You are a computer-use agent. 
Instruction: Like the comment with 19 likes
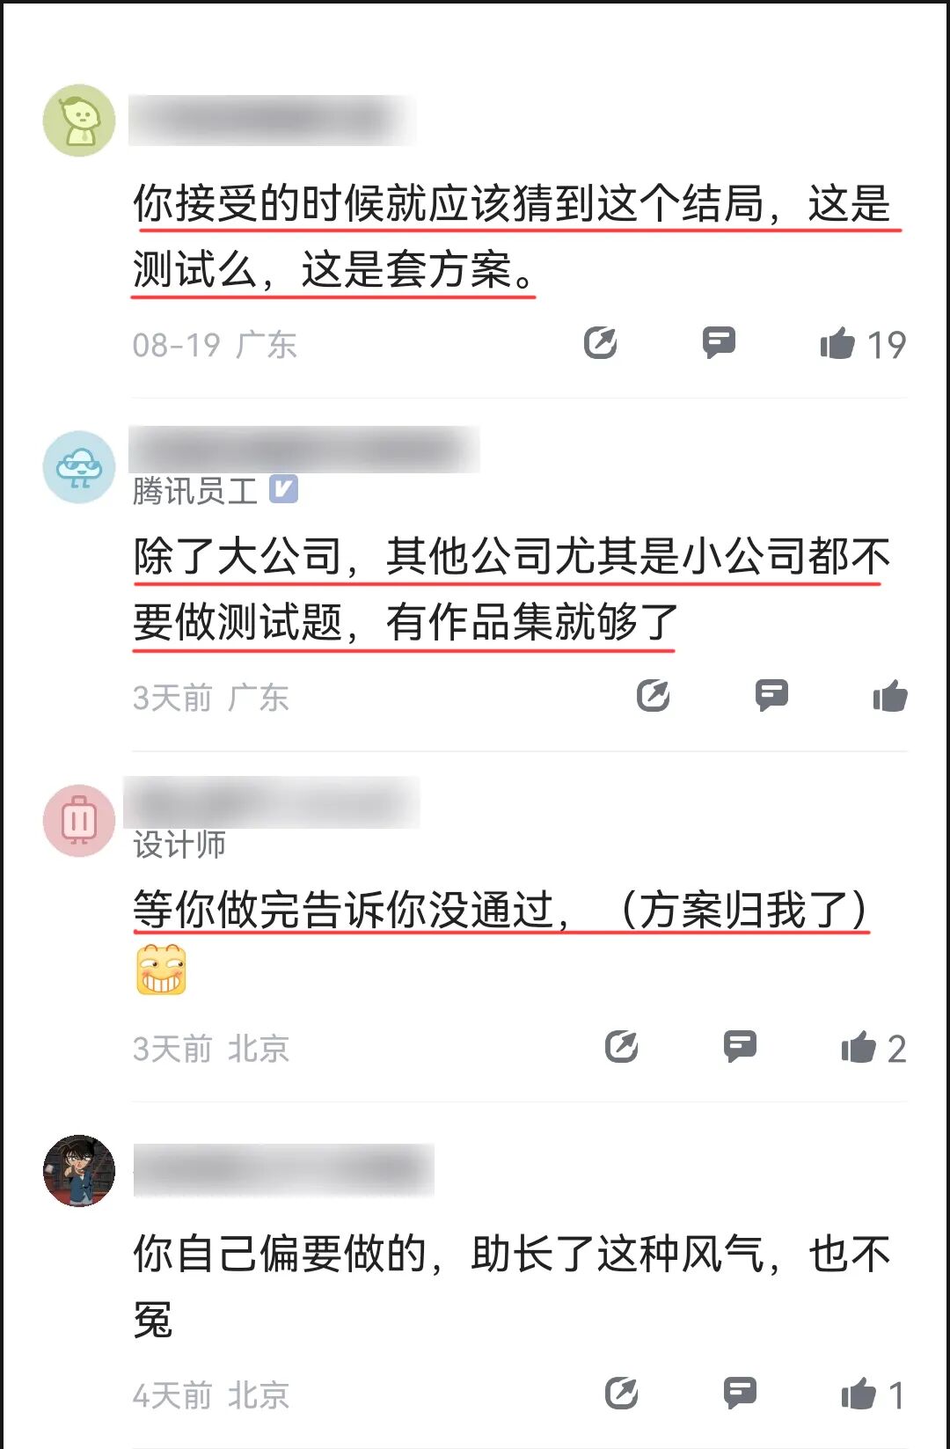837,343
